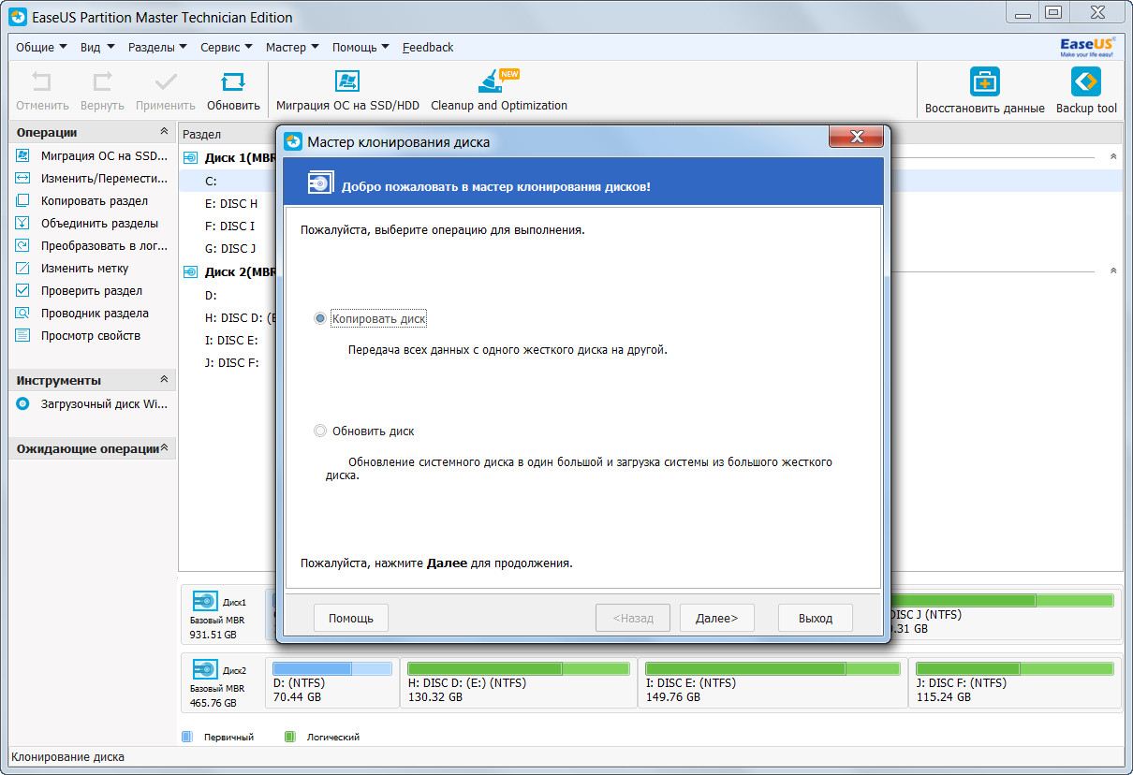Click the J: DISC F: row in list
The height and width of the screenshot is (775, 1133).
[231, 362]
